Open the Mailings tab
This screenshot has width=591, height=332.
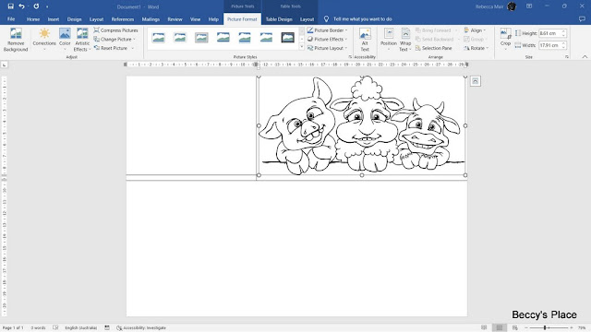pyautogui.click(x=151, y=19)
